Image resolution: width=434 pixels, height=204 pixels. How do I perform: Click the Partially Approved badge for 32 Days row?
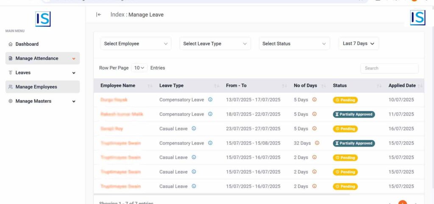click(353, 143)
